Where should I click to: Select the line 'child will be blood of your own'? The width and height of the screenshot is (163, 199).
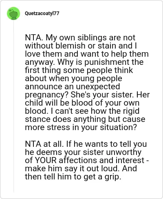coord(82,103)
